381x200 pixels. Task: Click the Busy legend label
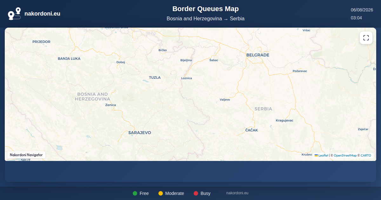pos(205,193)
